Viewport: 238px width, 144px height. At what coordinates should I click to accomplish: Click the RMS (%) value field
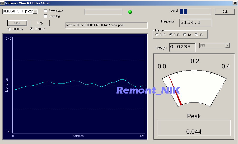tap(182, 47)
